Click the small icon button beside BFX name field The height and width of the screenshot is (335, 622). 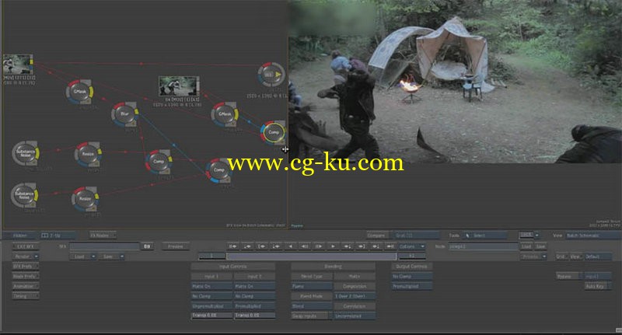click(x=147, y=246)
